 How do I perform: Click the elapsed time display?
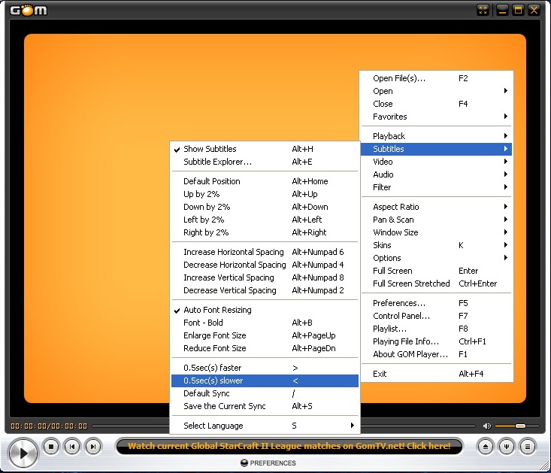coord(29,426)
